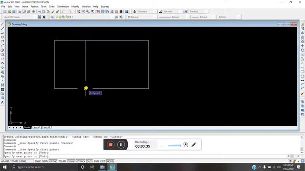
Task: Open the ByColor plot style dropdown
Action: [x=229, y=17]
